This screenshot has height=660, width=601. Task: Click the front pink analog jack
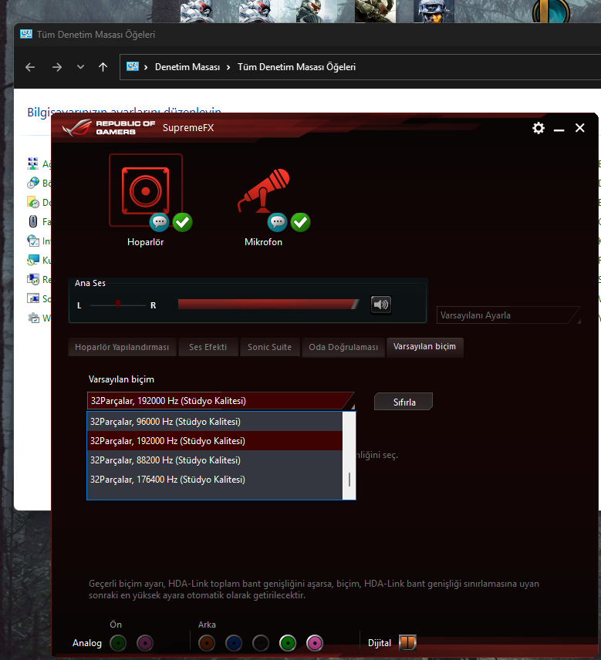coord(145,643)
